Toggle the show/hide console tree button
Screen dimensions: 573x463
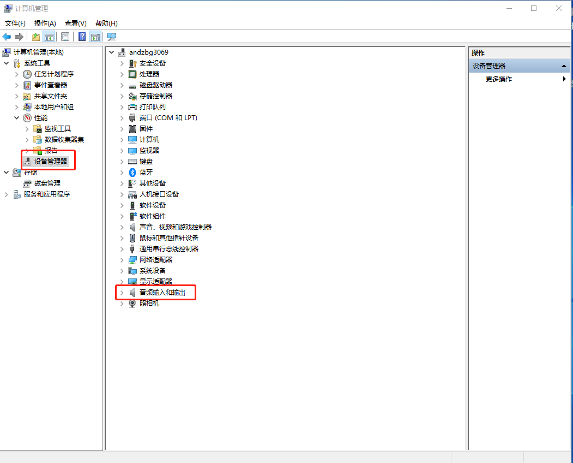[x=49, y=37]
